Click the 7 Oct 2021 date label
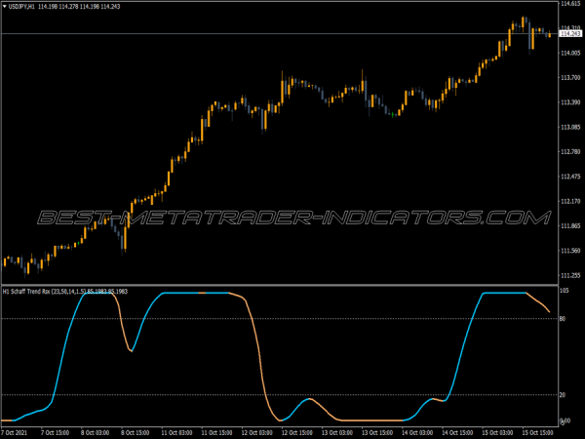The height and width of the screenshot is (439, 585). (x=17, y=432)
